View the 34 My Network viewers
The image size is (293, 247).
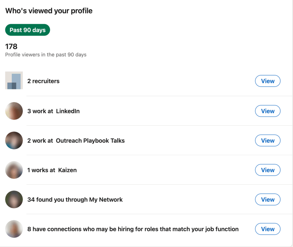coord(268,199)
